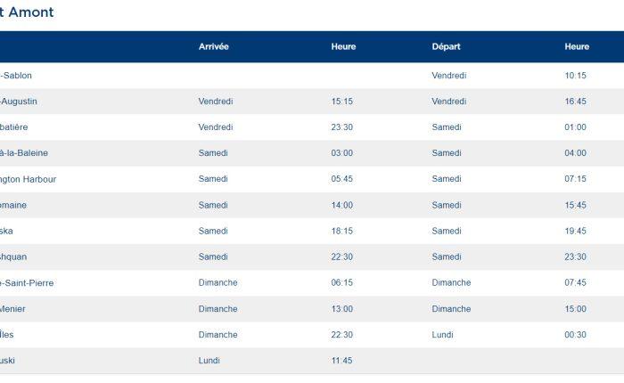
Task: Click the Arrivée column header
Action: tap(214, 46)
